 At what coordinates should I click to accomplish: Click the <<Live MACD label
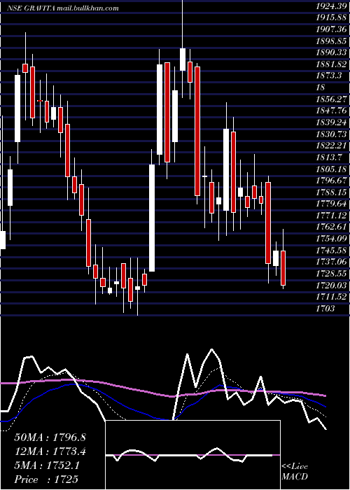click(x=295, y=472)
